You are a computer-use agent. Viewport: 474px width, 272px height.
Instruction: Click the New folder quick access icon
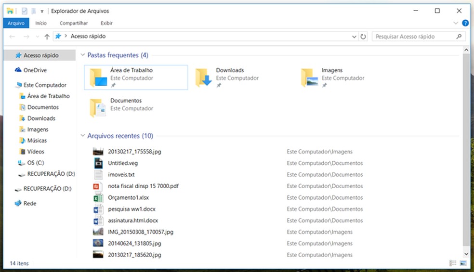tap(34, 11)
